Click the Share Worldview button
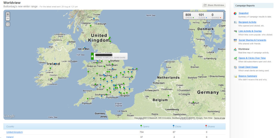Image resolution: width=277 pixels, height=138 pixels. 214,5
